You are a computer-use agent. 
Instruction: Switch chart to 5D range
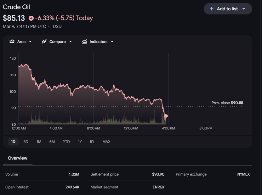coord(26,142)
